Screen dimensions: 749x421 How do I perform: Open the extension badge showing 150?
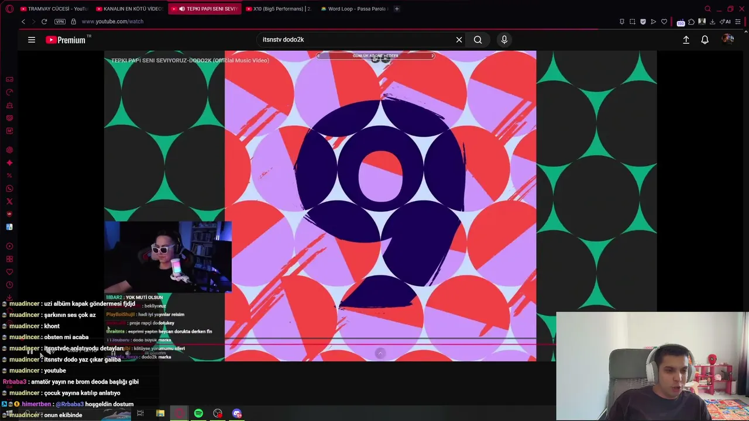[x=681, y=22]
